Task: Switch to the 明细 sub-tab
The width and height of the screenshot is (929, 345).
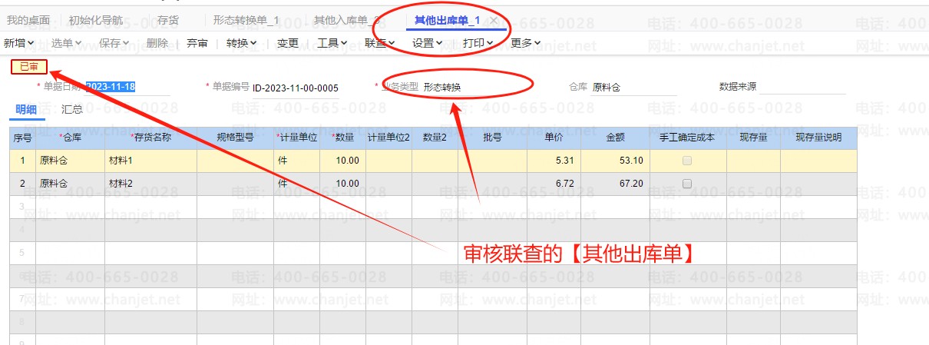Action: point(26,109)
